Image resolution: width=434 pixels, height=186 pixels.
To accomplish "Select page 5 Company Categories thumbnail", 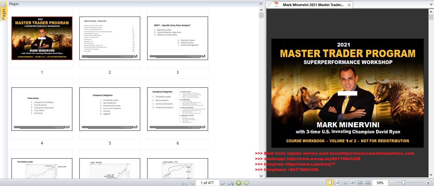I will pos(110,109).
